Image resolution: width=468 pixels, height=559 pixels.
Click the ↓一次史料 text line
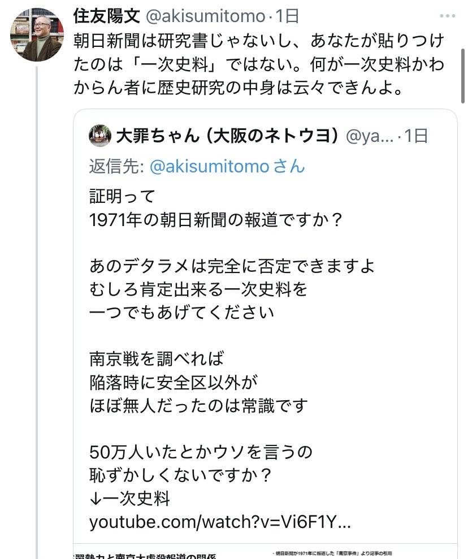pyautogui.click(x=129, y=499)
